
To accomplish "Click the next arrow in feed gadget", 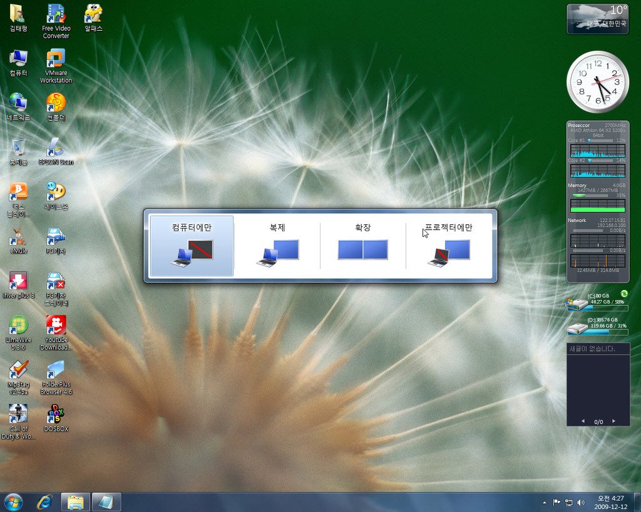I will 613,421.
